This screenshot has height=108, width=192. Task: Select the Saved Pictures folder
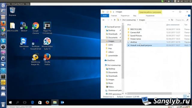coord(136,36)
